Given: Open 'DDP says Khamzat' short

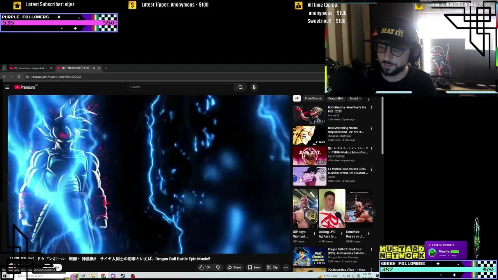Looking at the screenshot, I should coord(305,209).
